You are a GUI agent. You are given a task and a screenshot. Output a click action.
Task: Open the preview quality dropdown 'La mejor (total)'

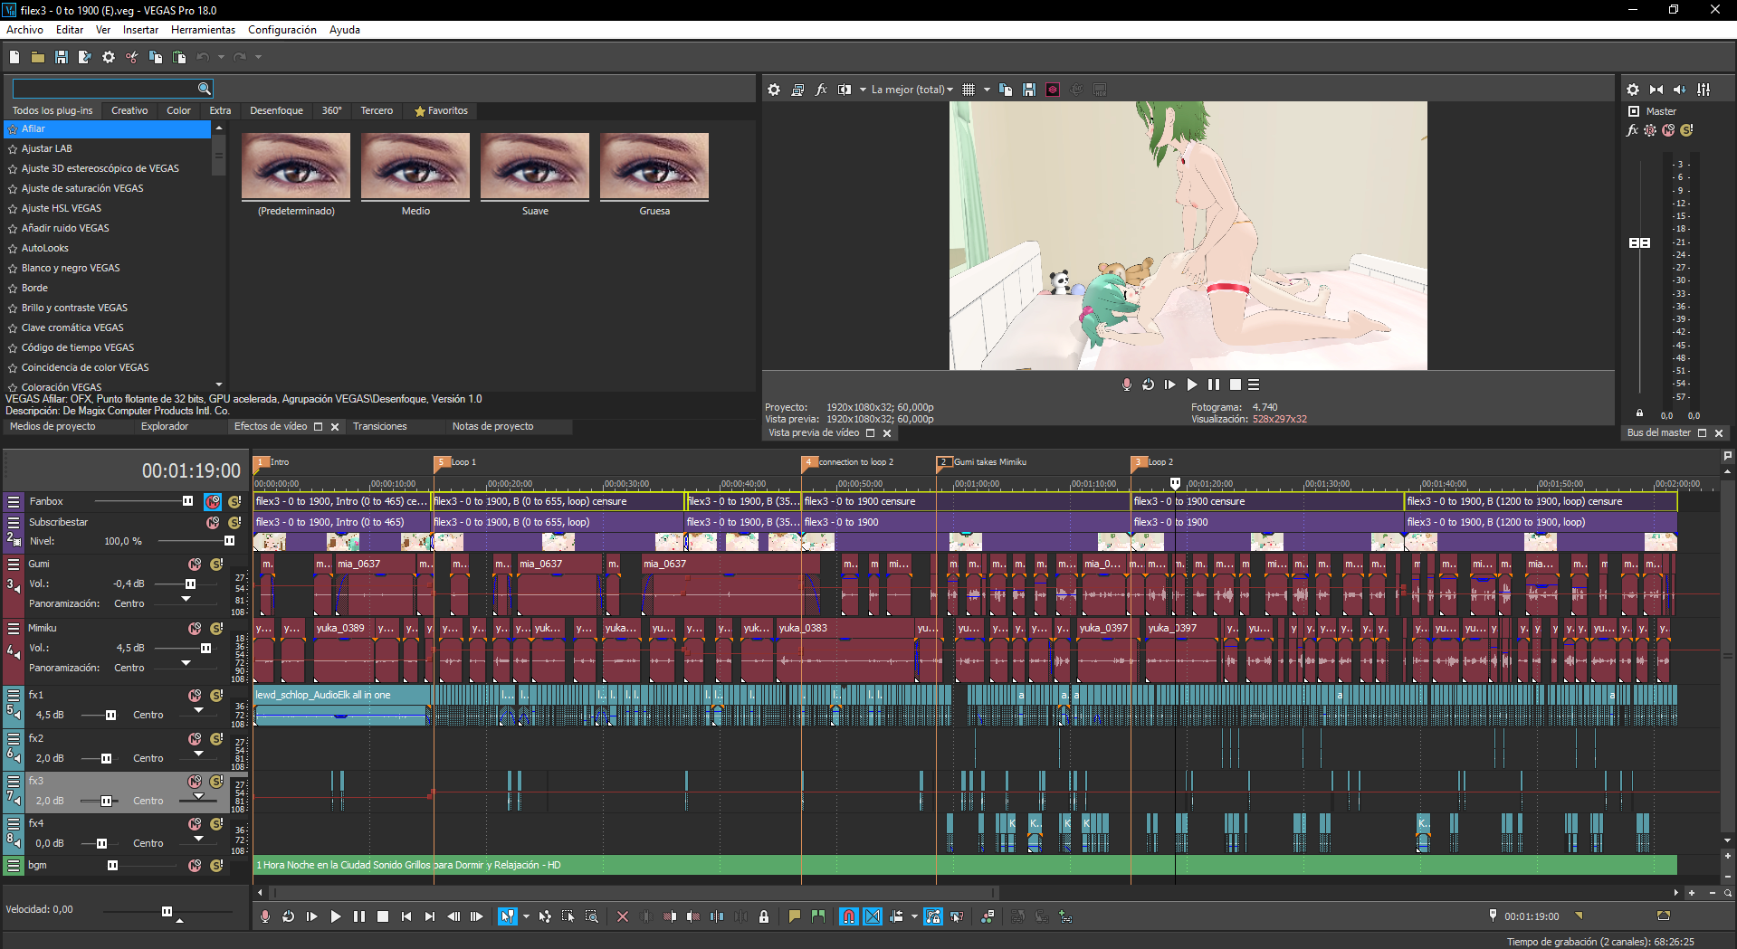point(911,90)
